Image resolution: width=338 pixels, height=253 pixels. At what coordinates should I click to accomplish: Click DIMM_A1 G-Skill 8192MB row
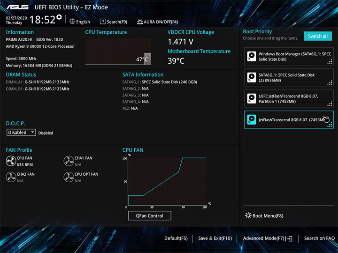(38, 82)
